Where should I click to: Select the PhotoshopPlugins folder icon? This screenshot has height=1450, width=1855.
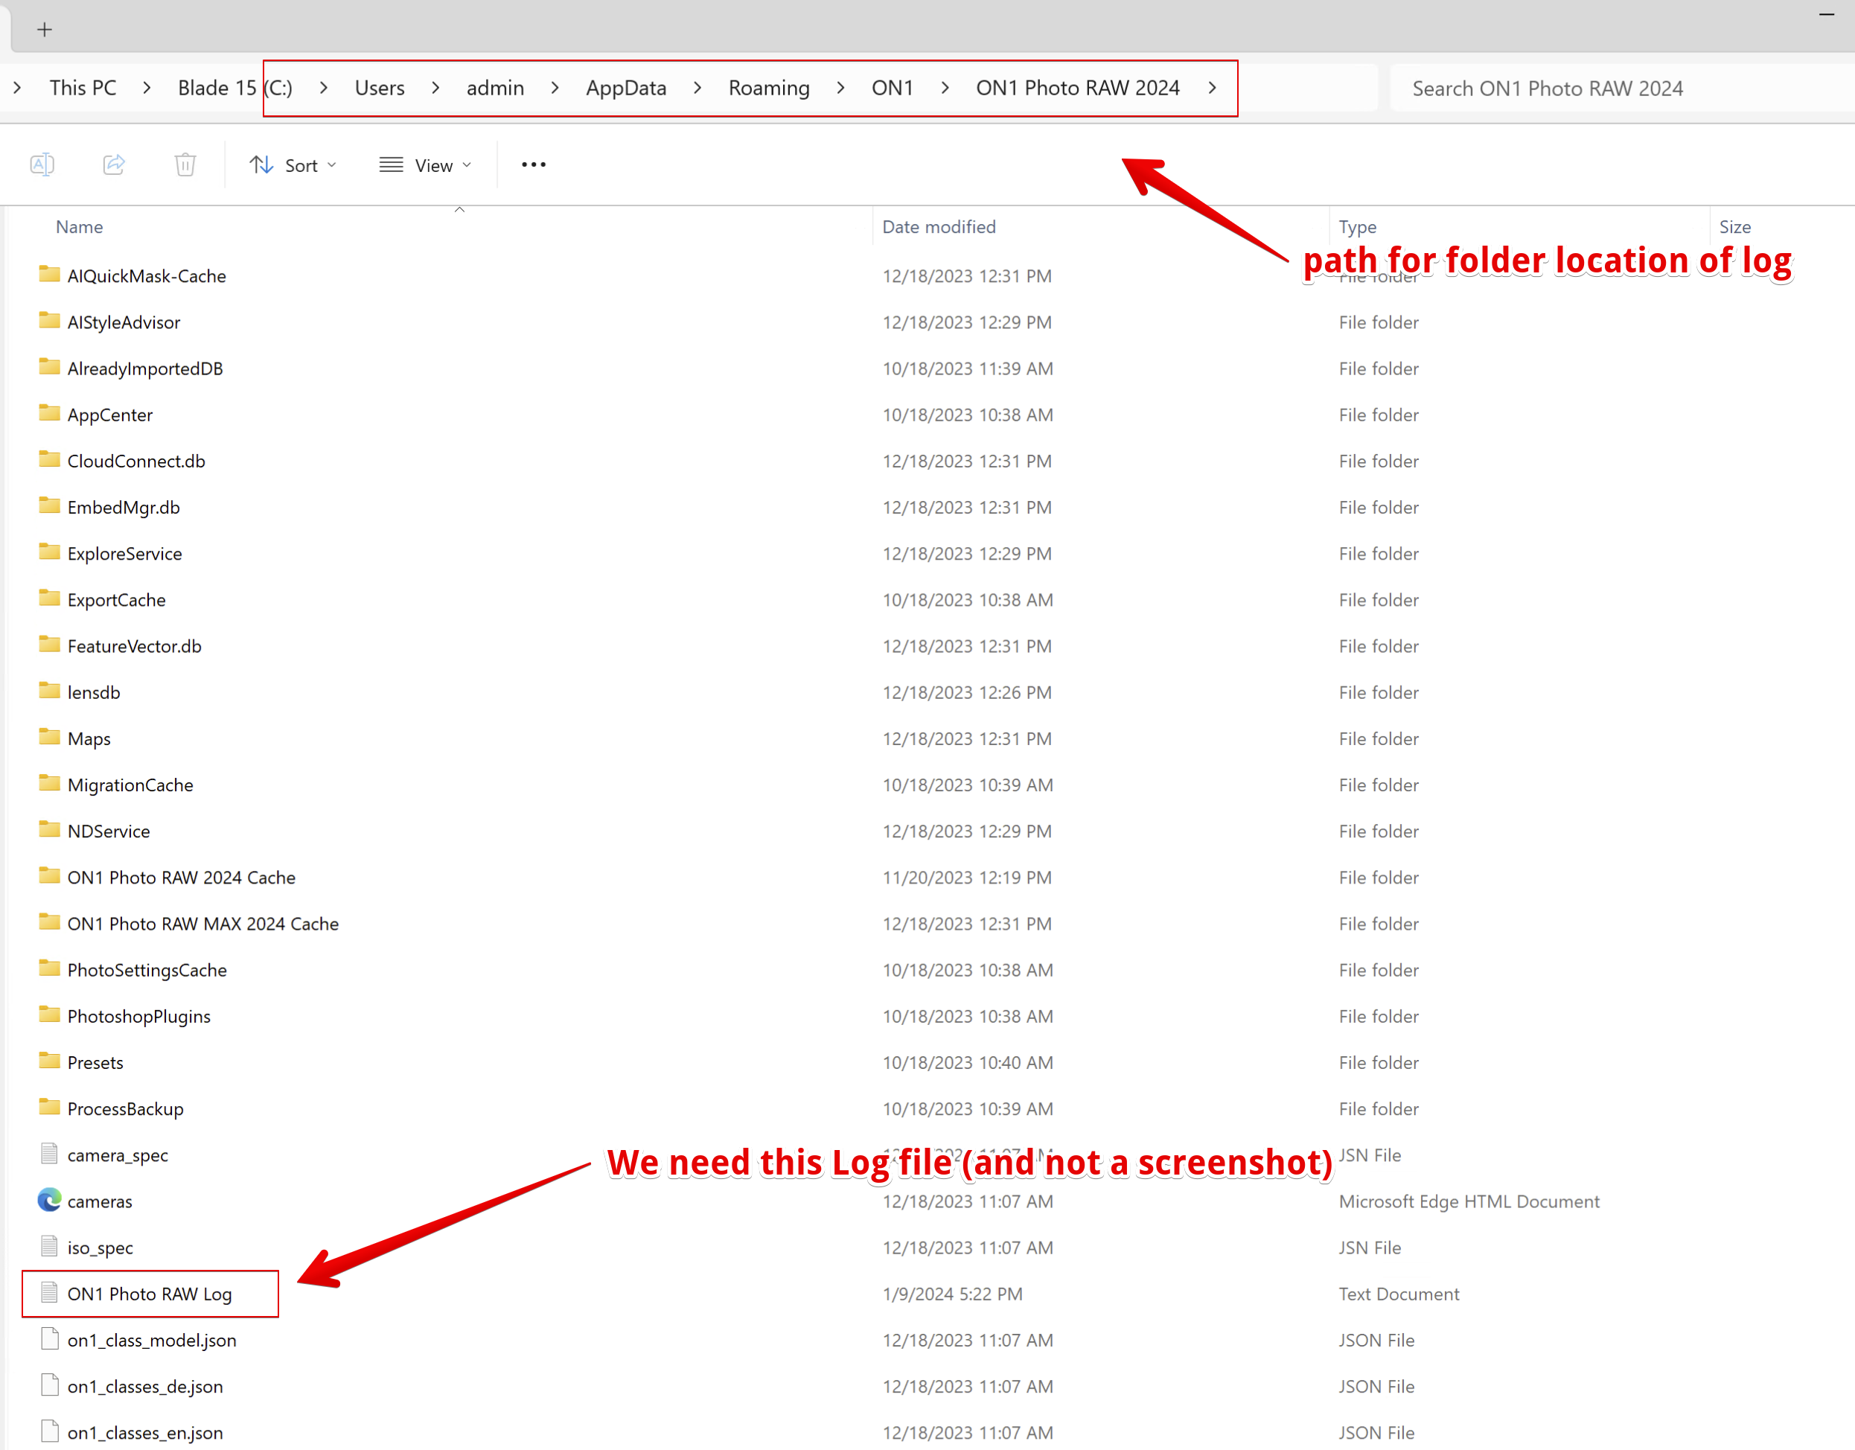[x=49, y=1015]
